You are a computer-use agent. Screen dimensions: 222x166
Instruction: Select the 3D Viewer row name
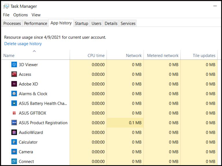pos(28,65)
